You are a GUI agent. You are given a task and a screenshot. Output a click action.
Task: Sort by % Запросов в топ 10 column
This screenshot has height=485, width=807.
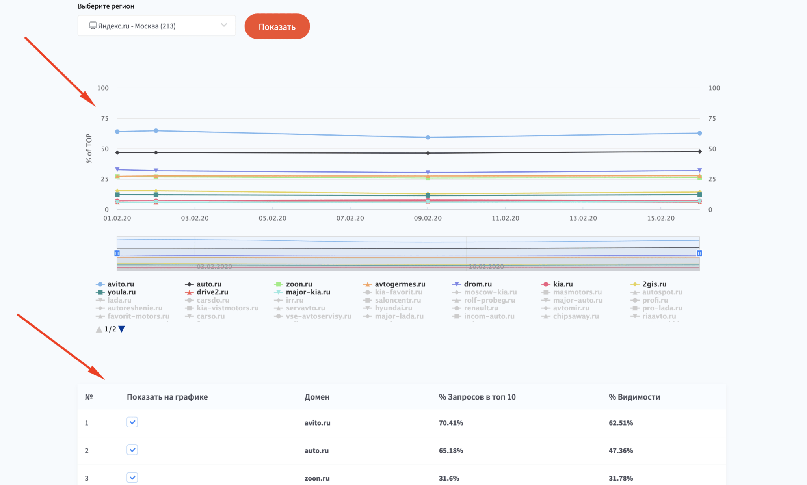[477, 397]
